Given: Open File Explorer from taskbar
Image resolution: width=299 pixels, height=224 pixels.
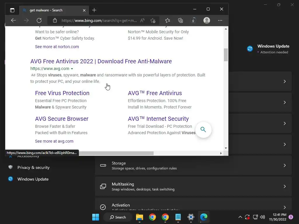Looking at the screenshot, I should pos(139,217).
